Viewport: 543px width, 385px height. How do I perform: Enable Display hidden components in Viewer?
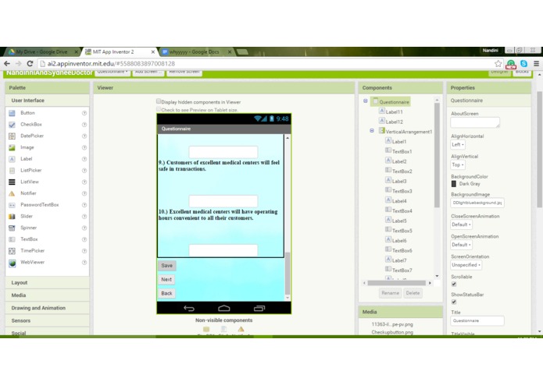159,101
